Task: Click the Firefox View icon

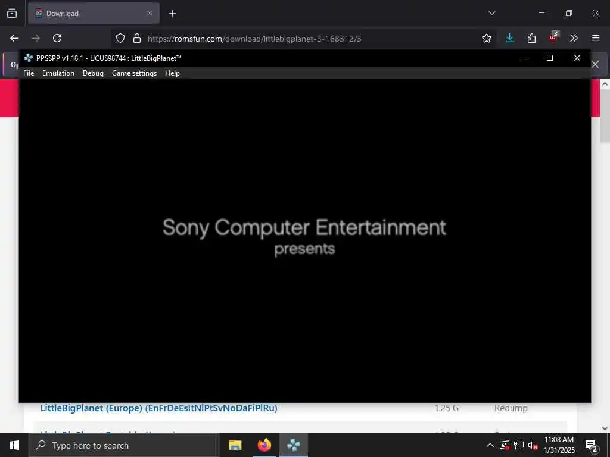Action: [12, 13]
